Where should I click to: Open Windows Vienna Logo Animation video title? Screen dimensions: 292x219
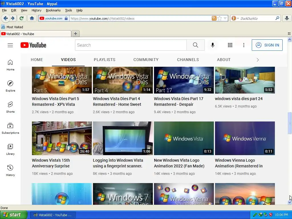[x=239, y=163]
